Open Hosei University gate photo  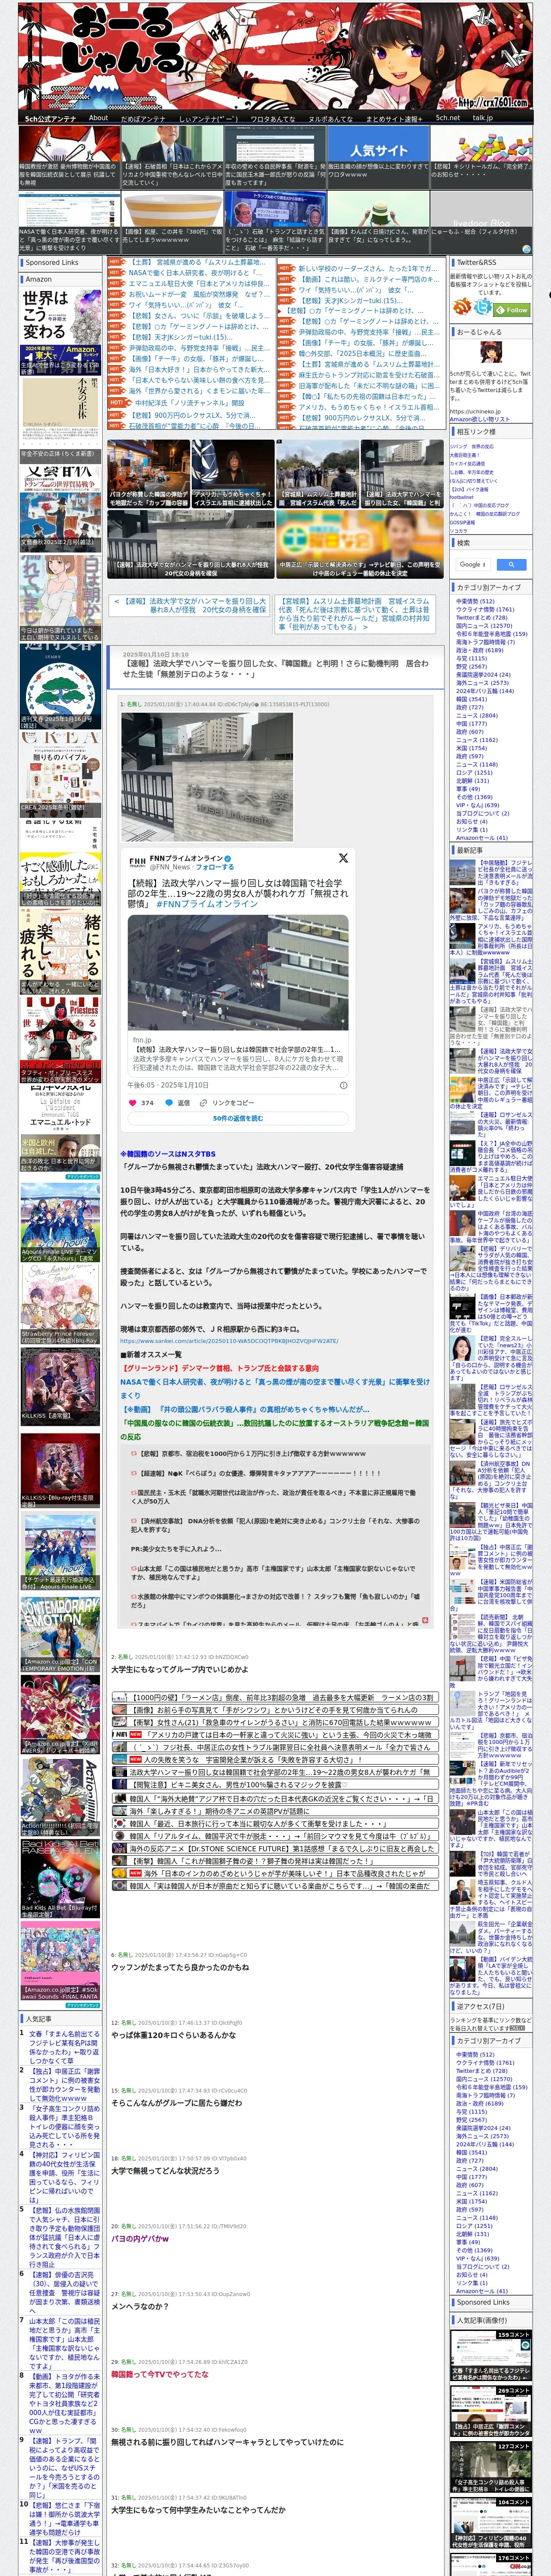[207, 778]
